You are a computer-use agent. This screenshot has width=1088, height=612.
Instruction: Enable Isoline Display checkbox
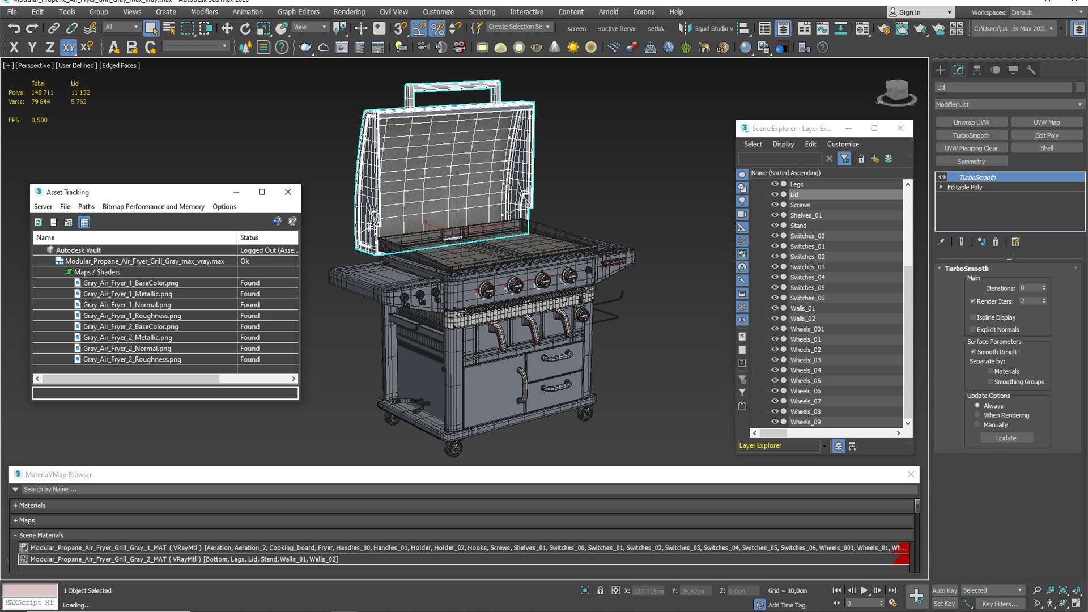click(x=973, y=317)
